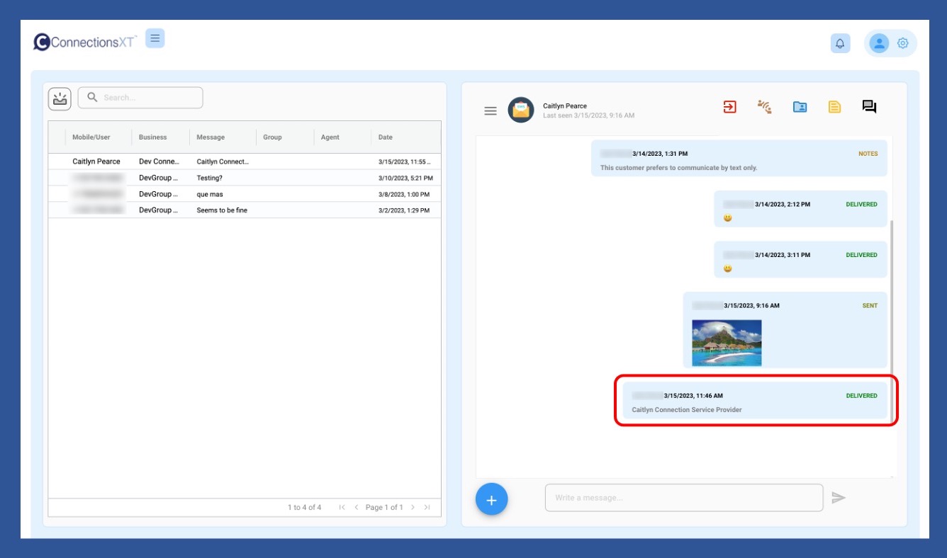The image size is (947, 558).
Task: Open the settings gear icon
Action: tap(902, 43)
